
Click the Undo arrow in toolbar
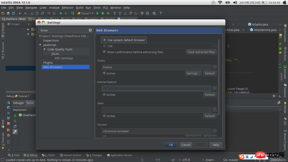[x=20, y=13]
